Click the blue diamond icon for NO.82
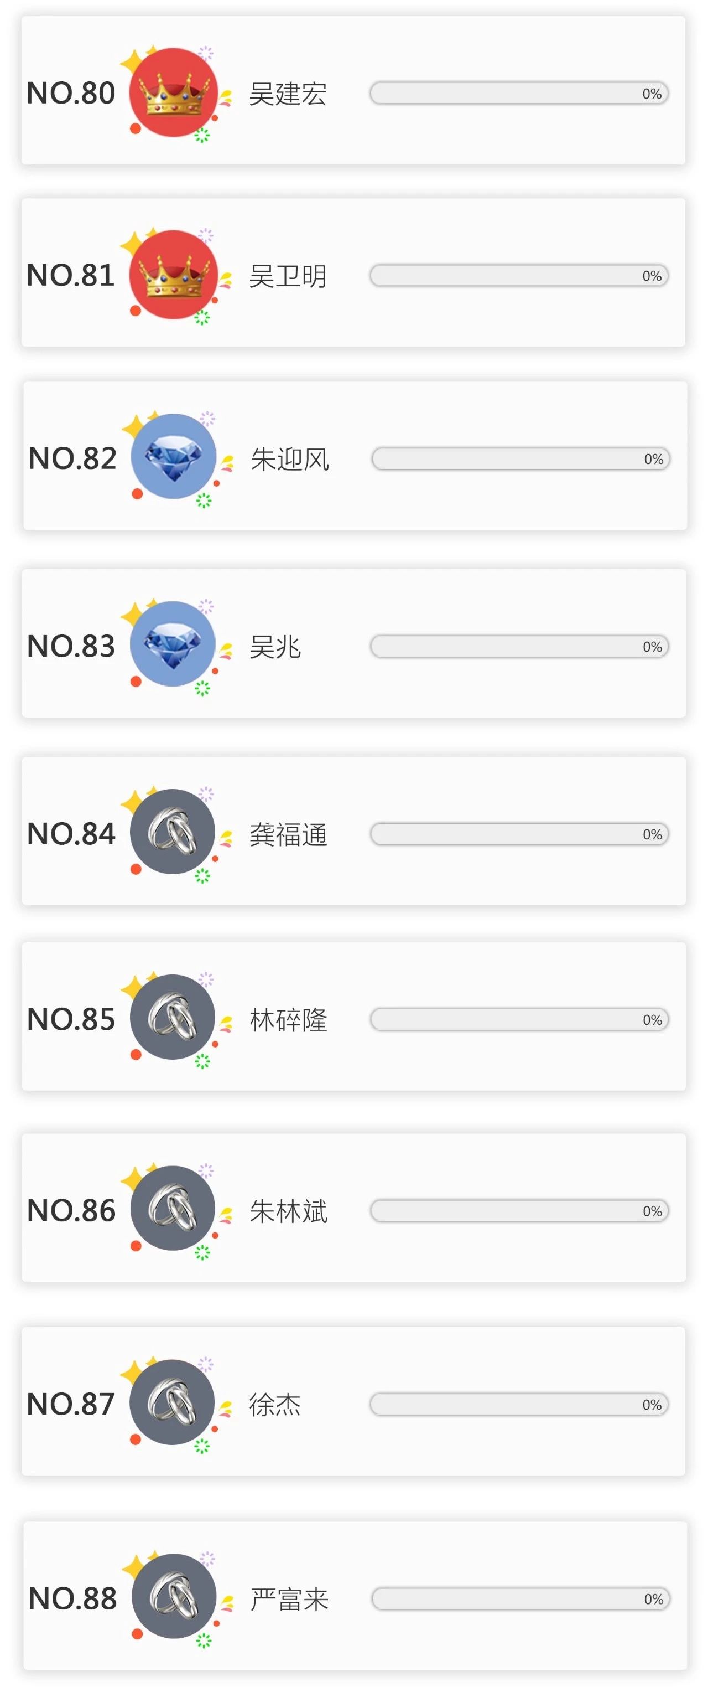 [x=173, y=456]
